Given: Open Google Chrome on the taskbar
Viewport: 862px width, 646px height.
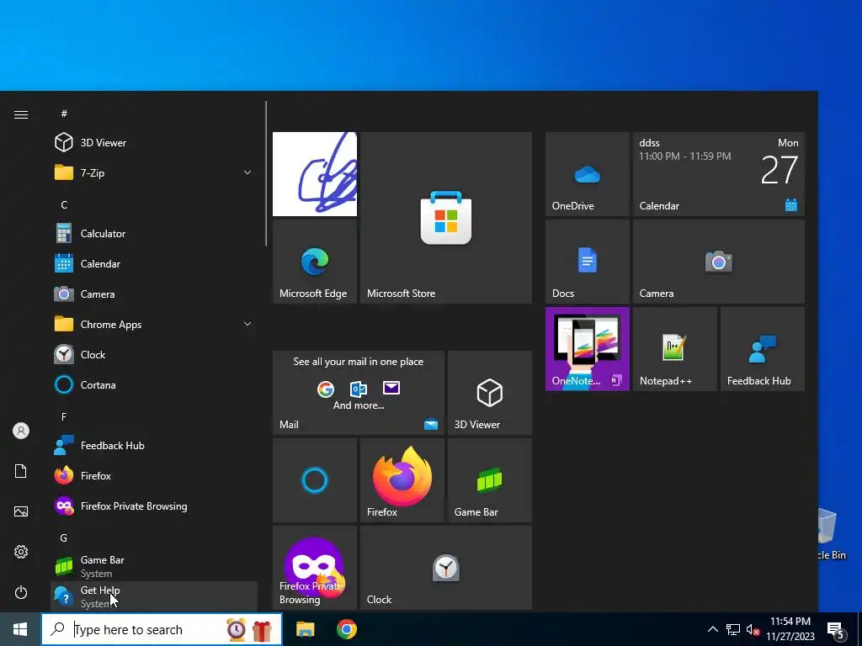Looking at the screenshot, I should pos(346,629).
